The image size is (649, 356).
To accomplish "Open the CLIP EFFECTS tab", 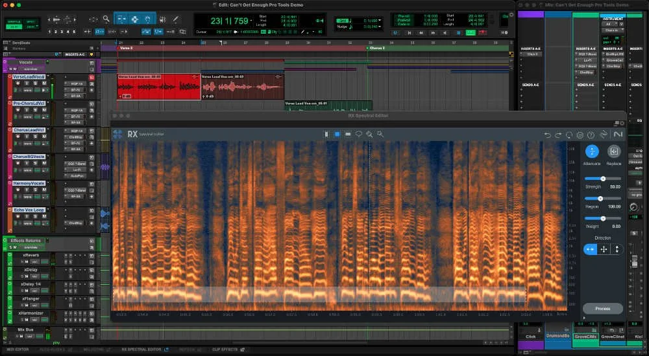I will click(225, 350).
